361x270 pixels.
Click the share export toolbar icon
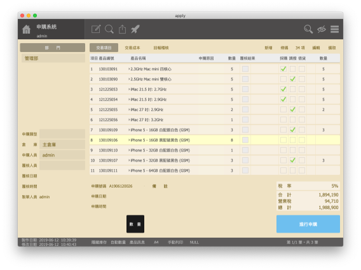(122, 29)
